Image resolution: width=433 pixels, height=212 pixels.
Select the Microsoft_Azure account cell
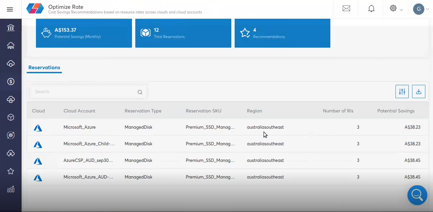[x=79, y=127]
